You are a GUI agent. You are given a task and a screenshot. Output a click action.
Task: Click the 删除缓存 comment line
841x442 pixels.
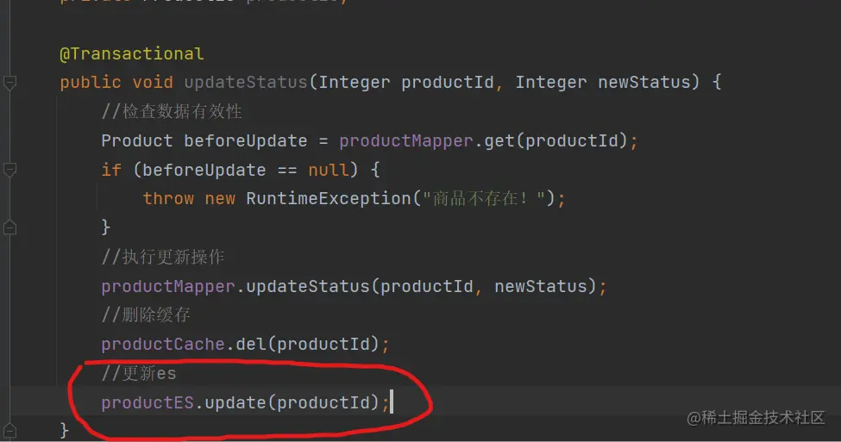coord(146,315)
